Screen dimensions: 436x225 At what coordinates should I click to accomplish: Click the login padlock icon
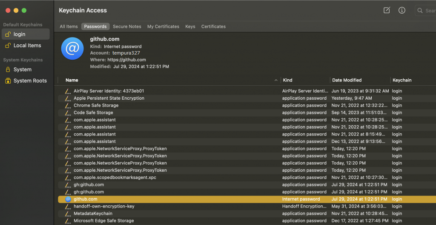point(8,34)
